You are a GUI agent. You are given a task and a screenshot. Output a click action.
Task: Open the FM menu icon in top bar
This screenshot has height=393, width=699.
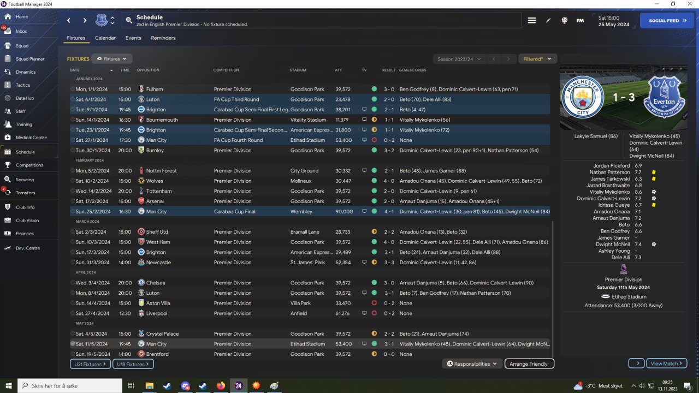[x=580, y=21]
